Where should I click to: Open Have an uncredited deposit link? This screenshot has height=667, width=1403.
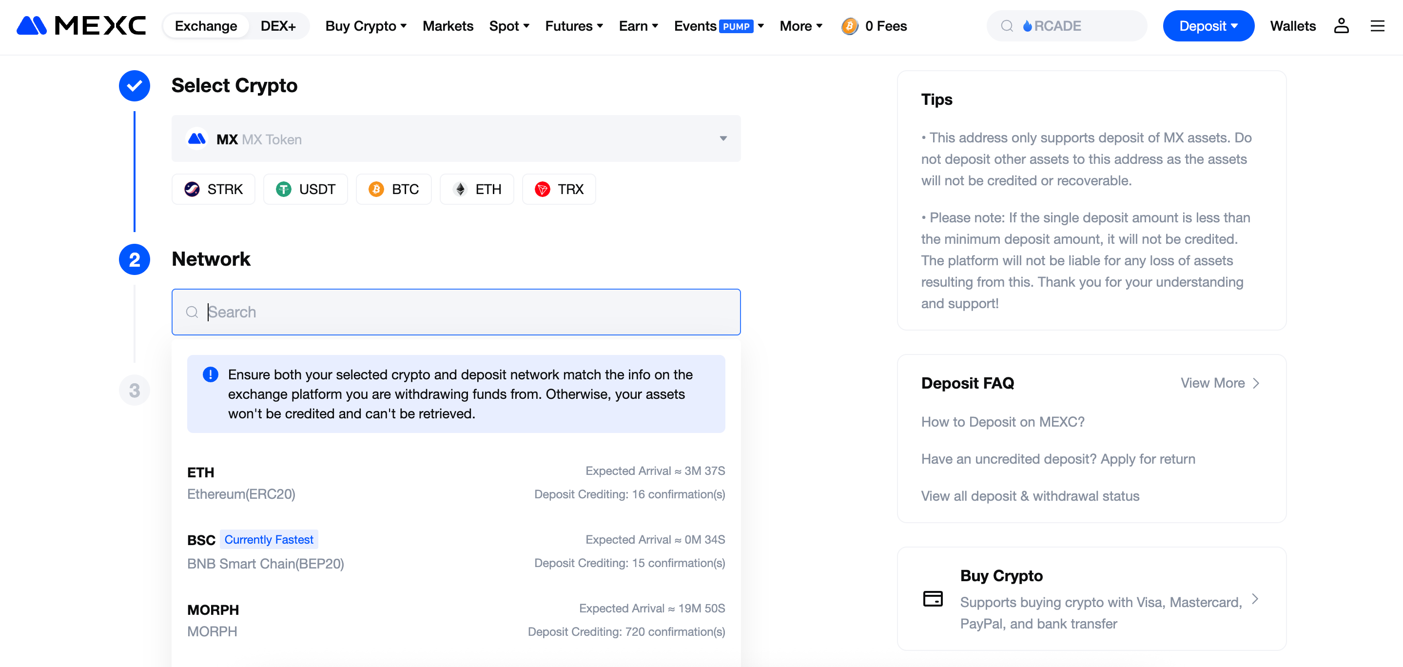pyautogui.click(x=1058, y=459)
